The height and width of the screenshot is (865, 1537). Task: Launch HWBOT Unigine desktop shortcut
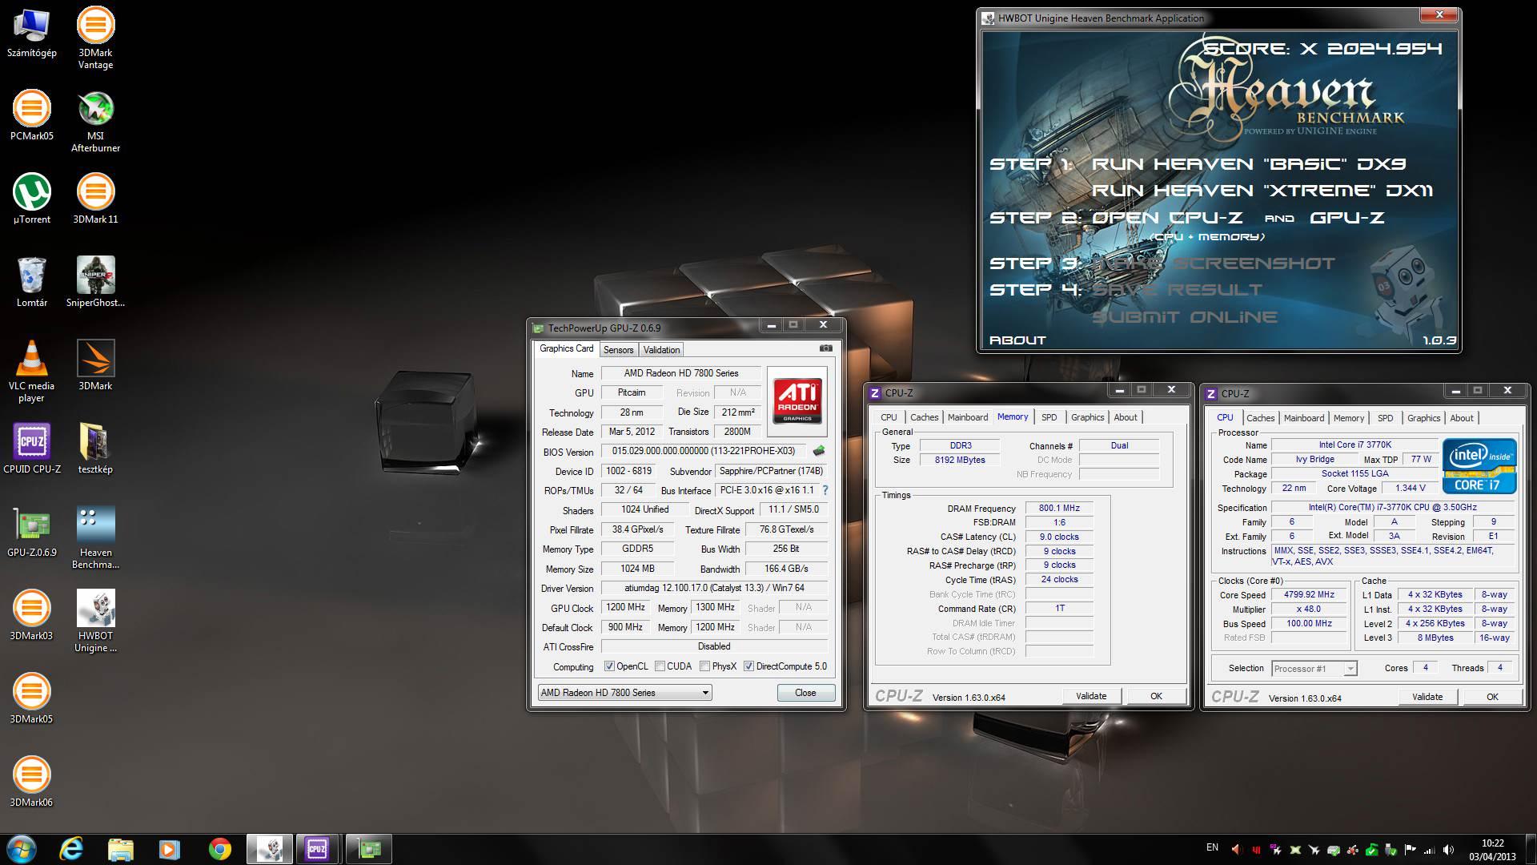coord(95,622)
